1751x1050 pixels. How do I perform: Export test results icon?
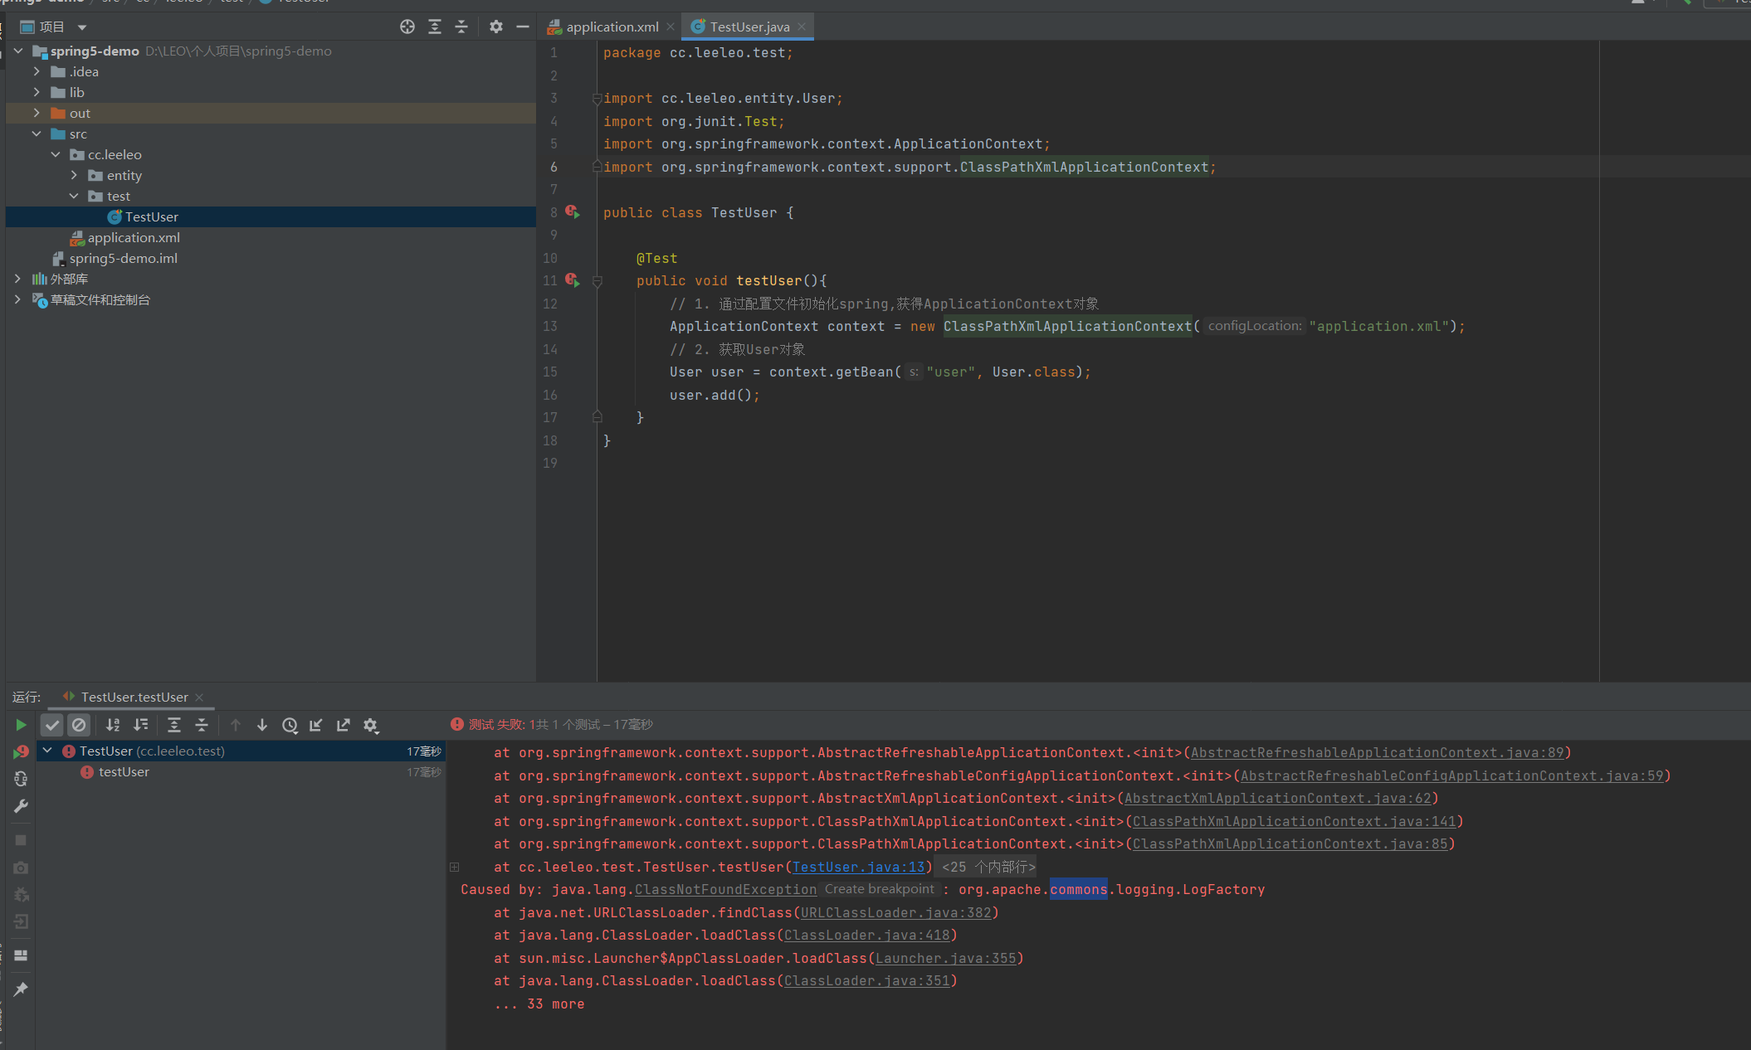(x=343, y=725)
